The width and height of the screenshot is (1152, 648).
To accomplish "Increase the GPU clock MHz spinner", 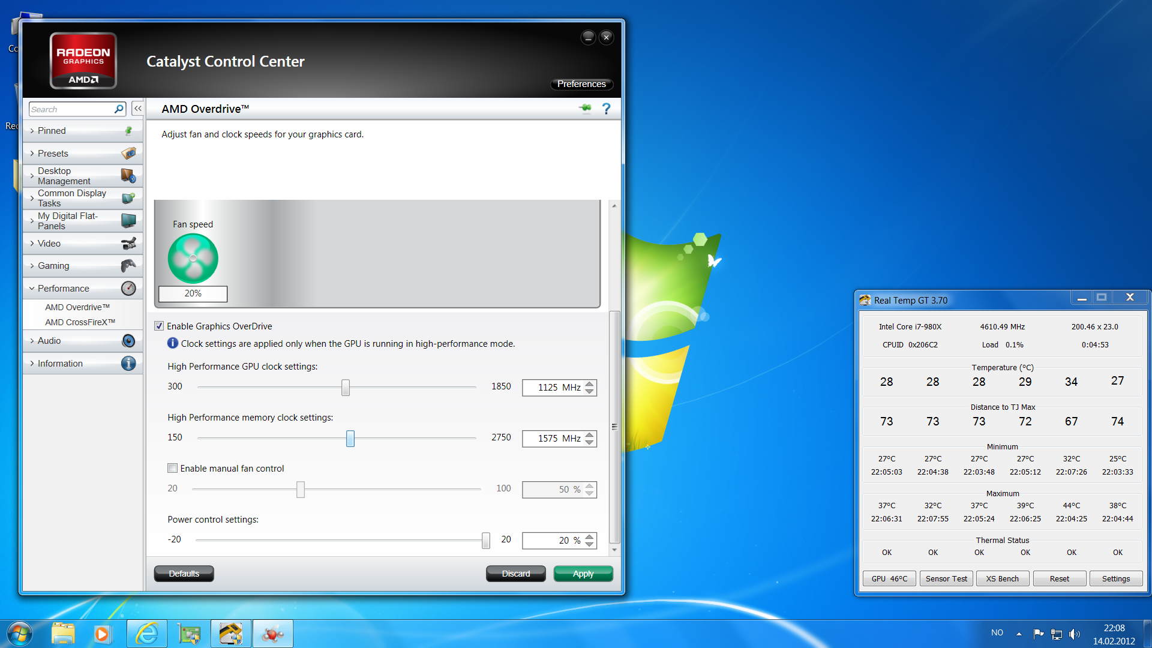I will (x=590, y=384).
